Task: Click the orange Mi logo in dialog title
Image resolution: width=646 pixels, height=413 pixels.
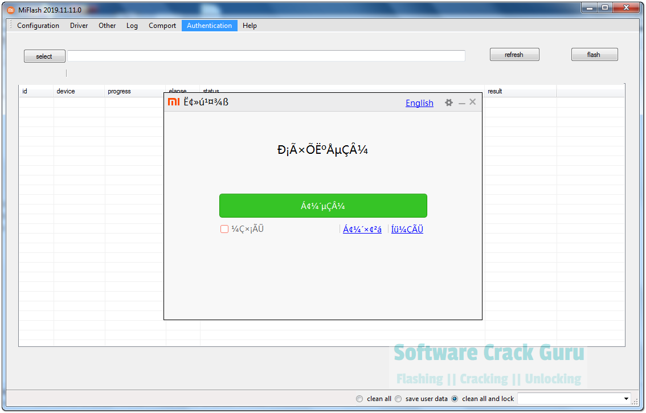Action: click(x=174, y=102)
